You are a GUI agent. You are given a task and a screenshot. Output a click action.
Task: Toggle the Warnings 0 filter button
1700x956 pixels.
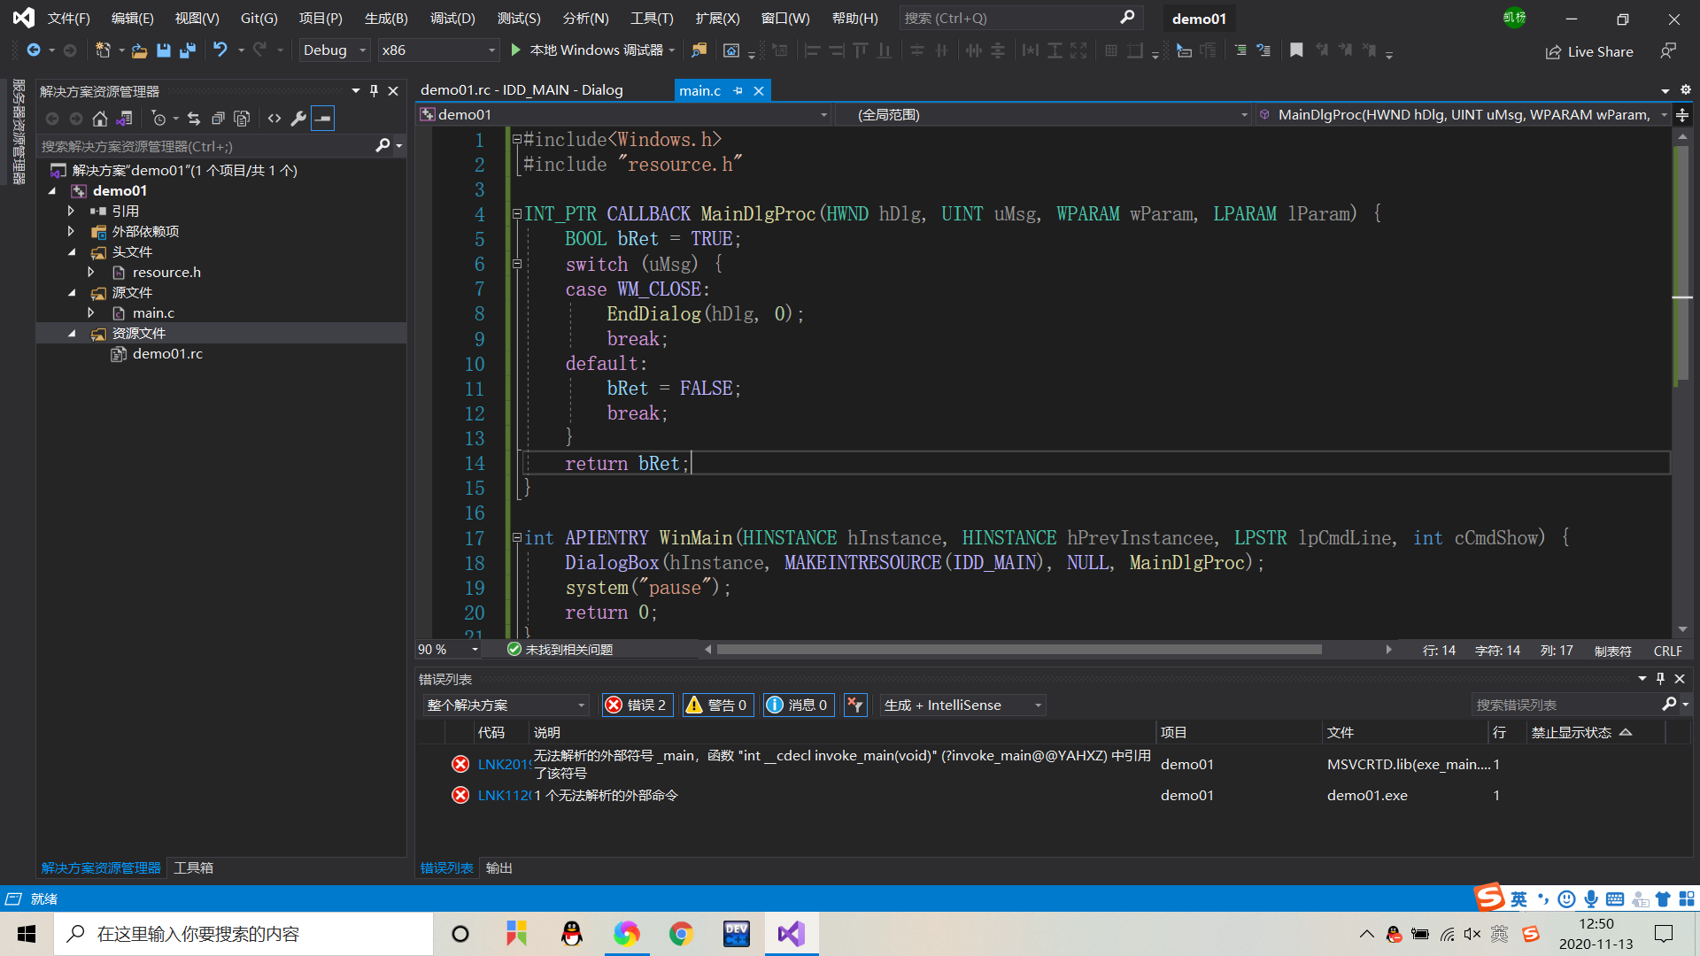click(717, 705)
